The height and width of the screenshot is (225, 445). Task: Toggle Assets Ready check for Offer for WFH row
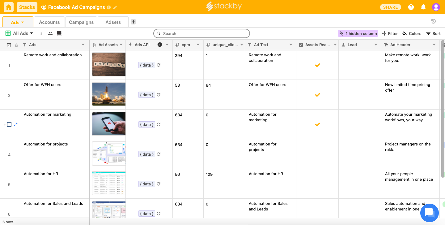click(317, 95)
